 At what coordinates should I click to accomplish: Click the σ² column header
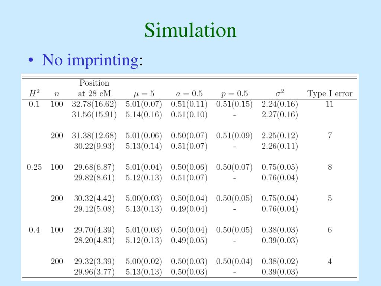coord(280,93)
